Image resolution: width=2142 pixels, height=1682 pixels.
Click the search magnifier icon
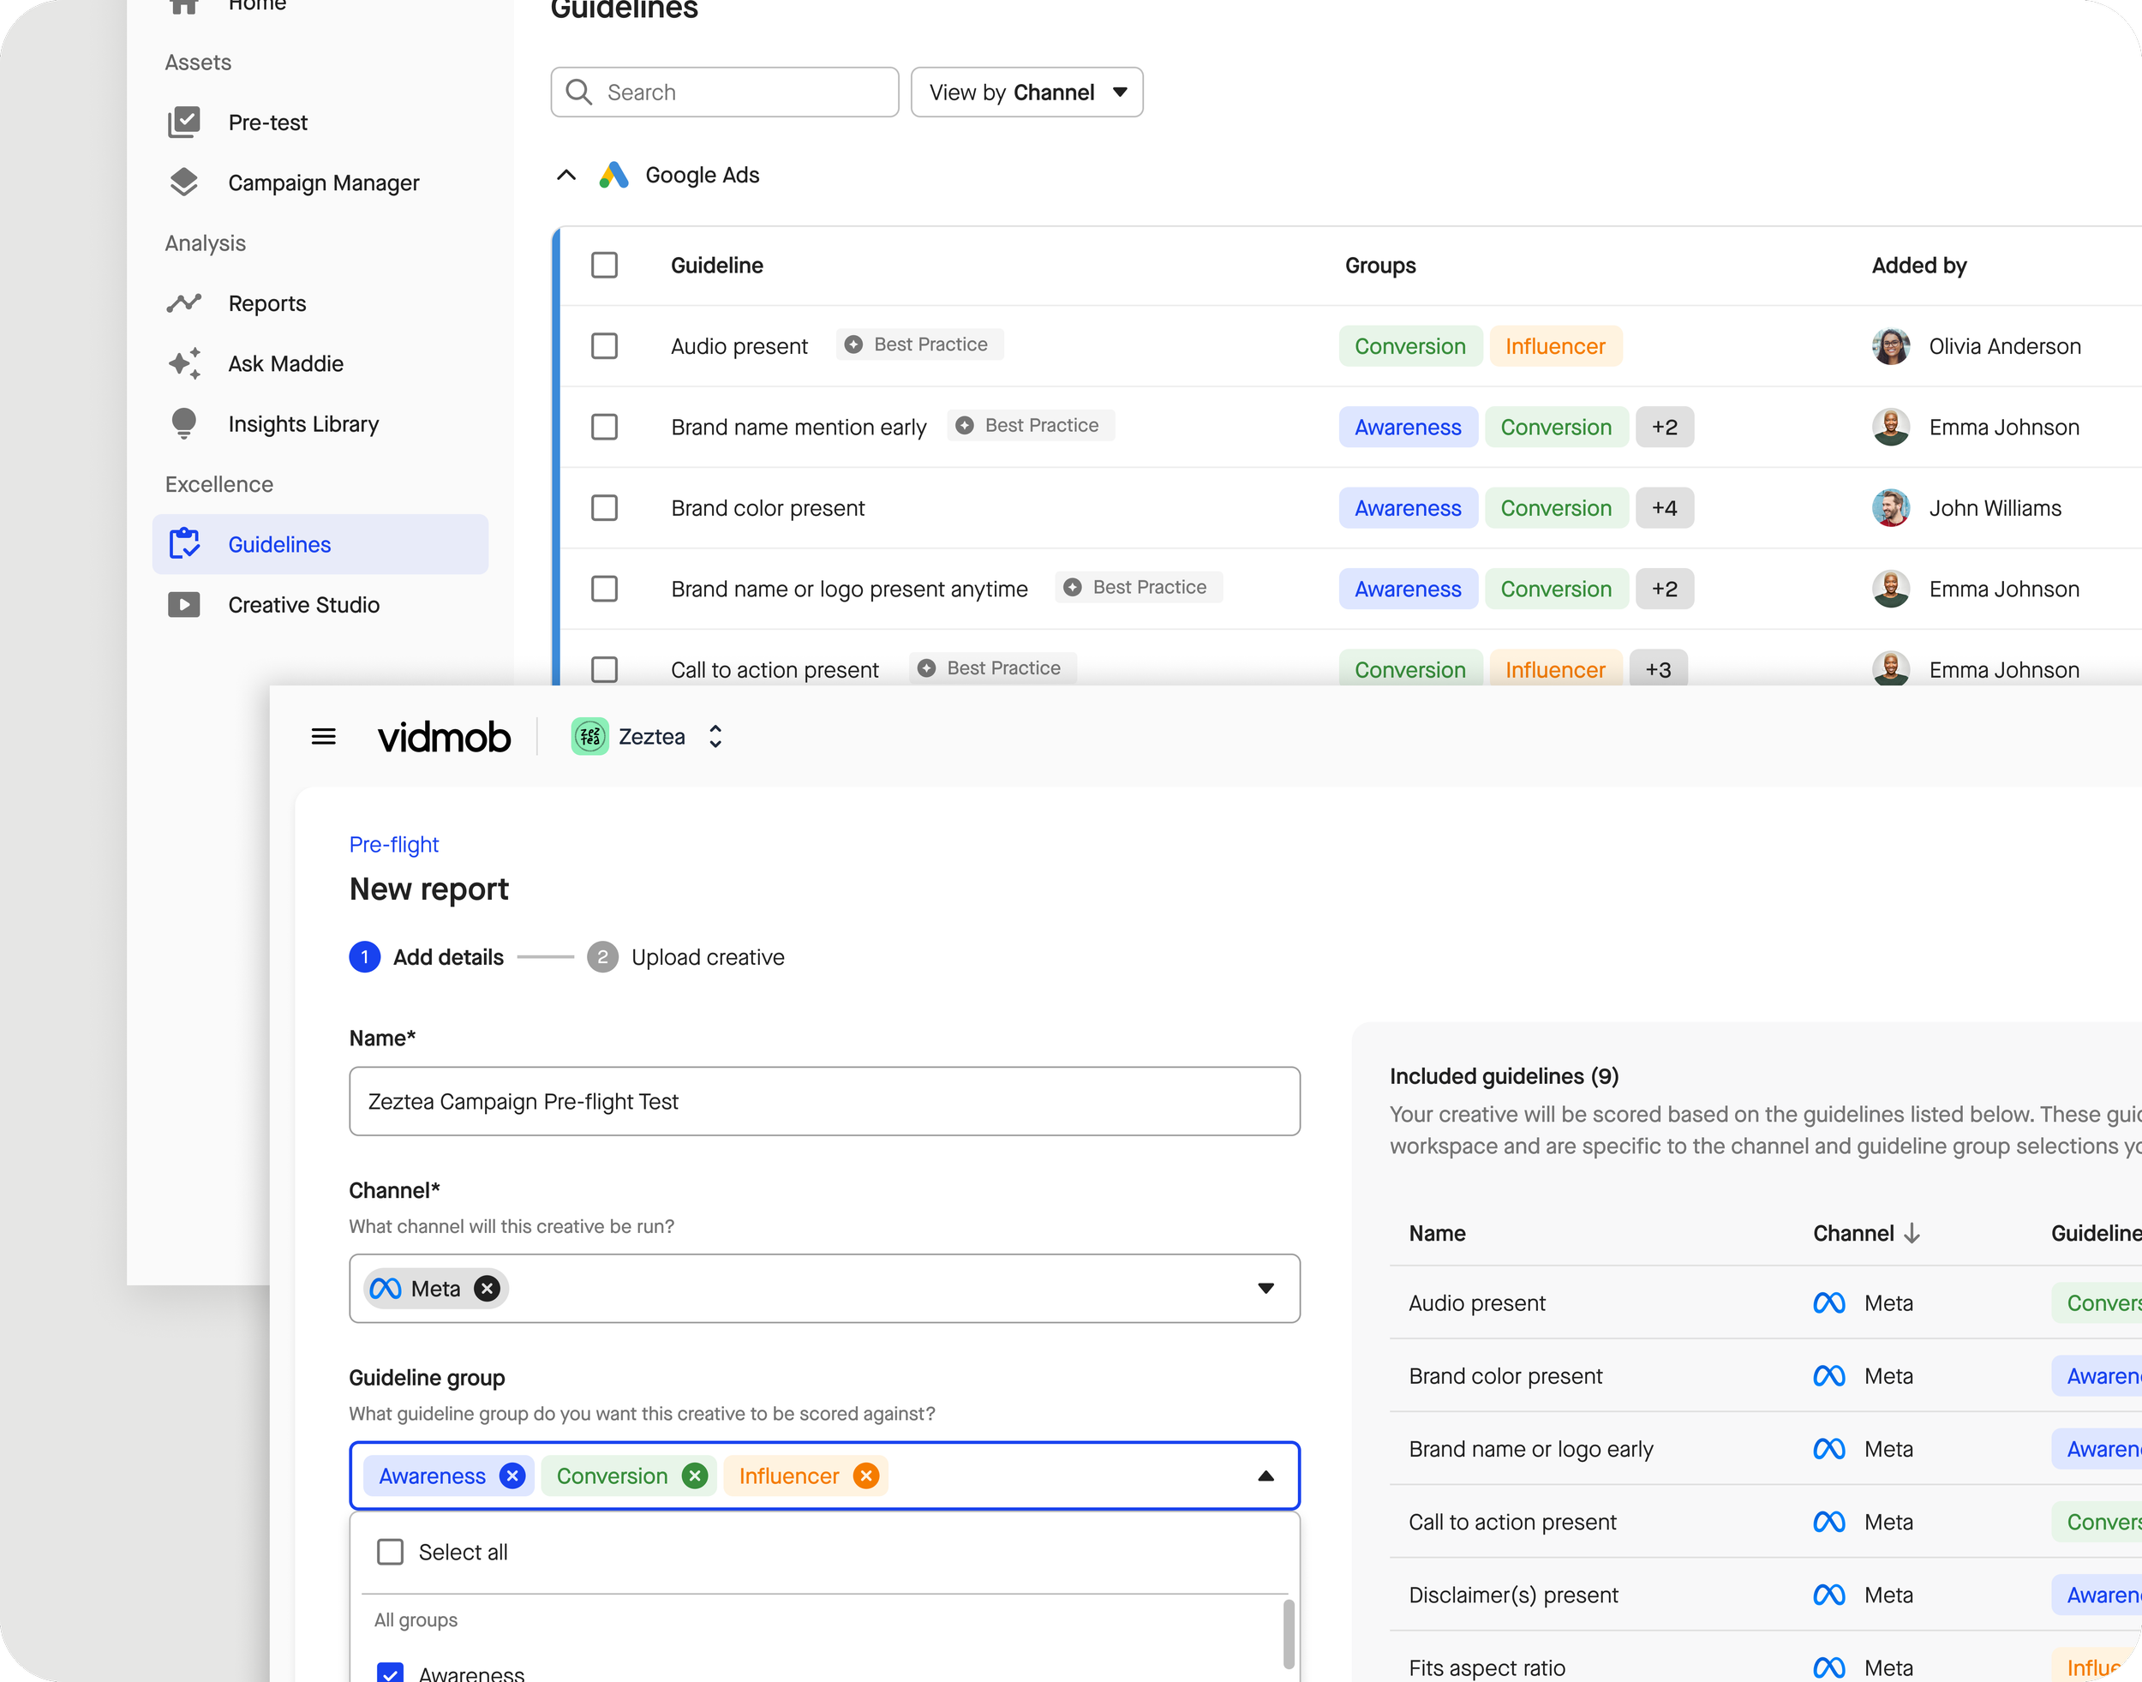pyautogui.click(x=579, y=93)
